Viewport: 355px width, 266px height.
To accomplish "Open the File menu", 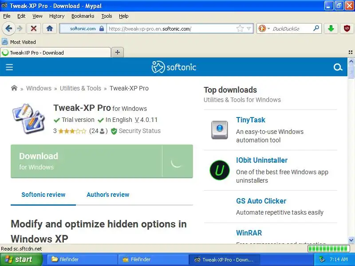I will pyautogui.click(x=7, y=16).
